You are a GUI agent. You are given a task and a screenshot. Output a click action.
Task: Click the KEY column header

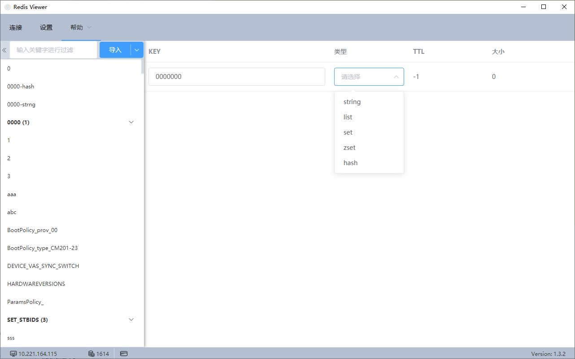point(154,52)
